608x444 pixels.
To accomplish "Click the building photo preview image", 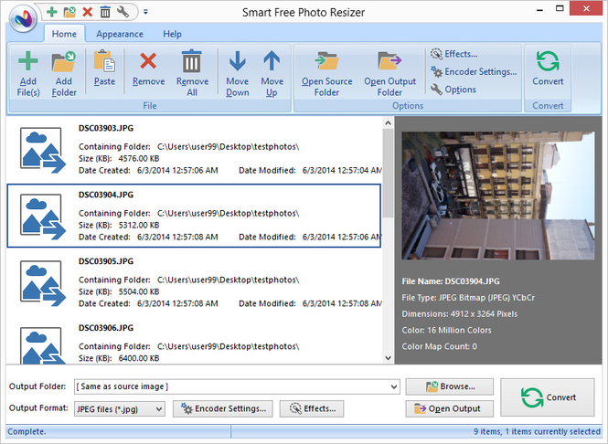I will [x=498, y=196].
